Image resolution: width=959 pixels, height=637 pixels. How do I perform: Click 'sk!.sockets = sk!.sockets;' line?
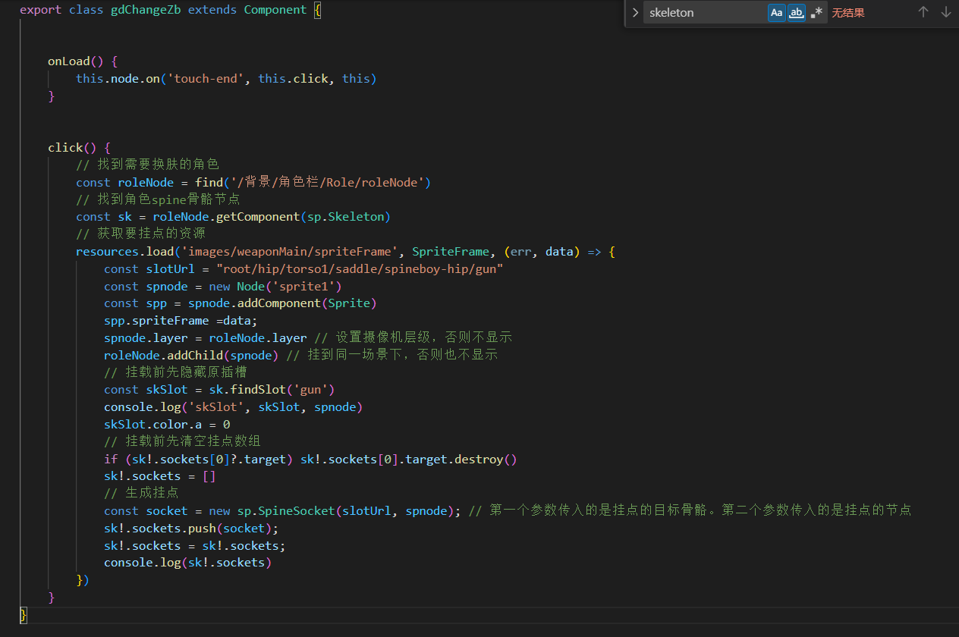coord(195,546)
